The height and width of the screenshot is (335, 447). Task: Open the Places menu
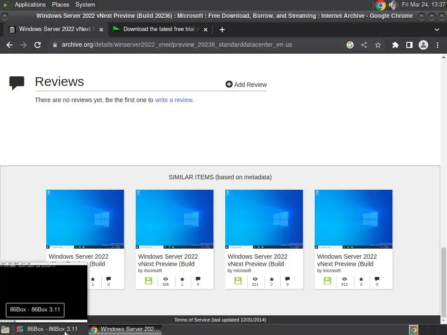(60, 4)
